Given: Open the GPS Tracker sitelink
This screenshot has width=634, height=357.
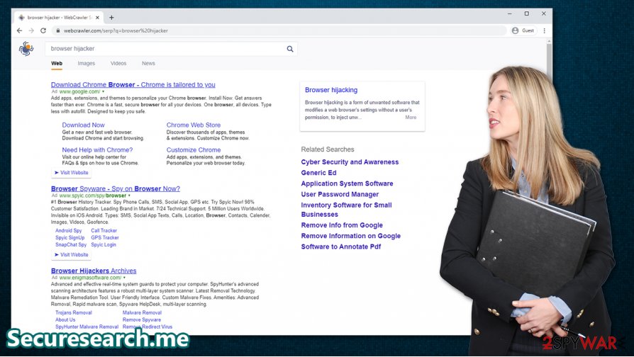Looking at the screenshot, I should tap(105, 238).
